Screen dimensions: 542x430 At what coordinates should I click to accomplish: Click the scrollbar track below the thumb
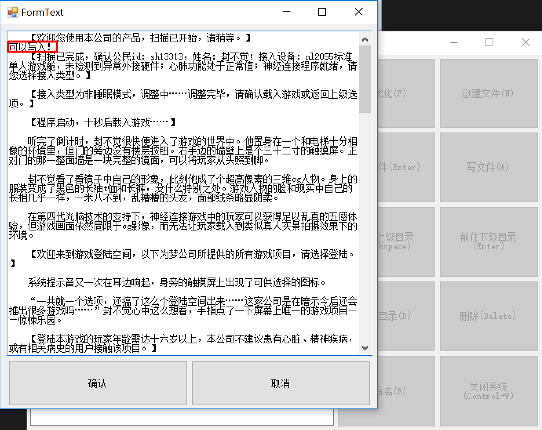pyautogui.click(x=365, y=227)
